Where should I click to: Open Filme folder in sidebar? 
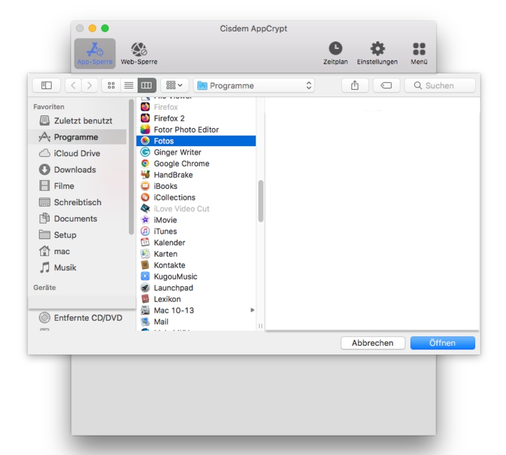[x=77, y=186]
